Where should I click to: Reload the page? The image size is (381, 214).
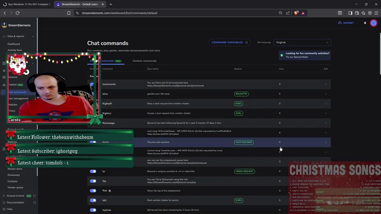[x=18, y=13]
